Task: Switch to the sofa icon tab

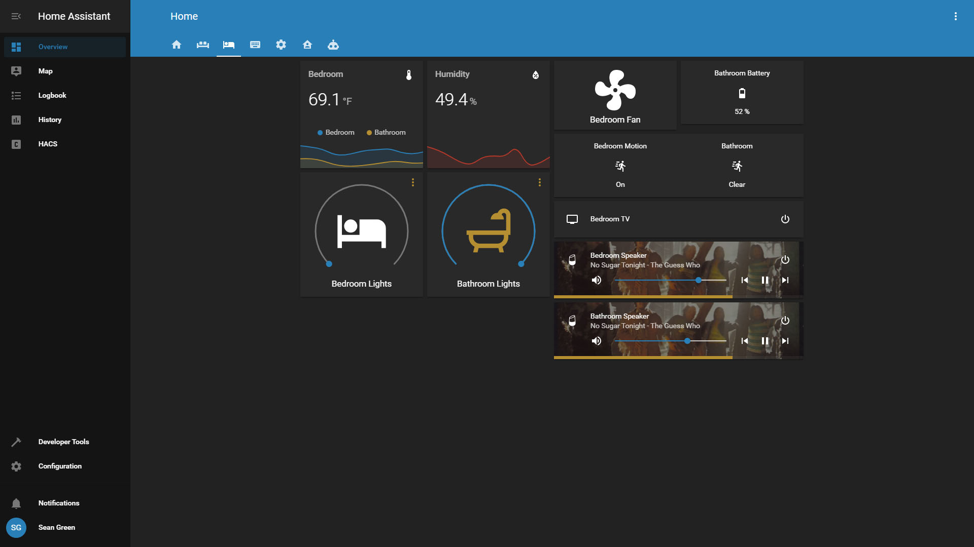Action: coord(203,45)
